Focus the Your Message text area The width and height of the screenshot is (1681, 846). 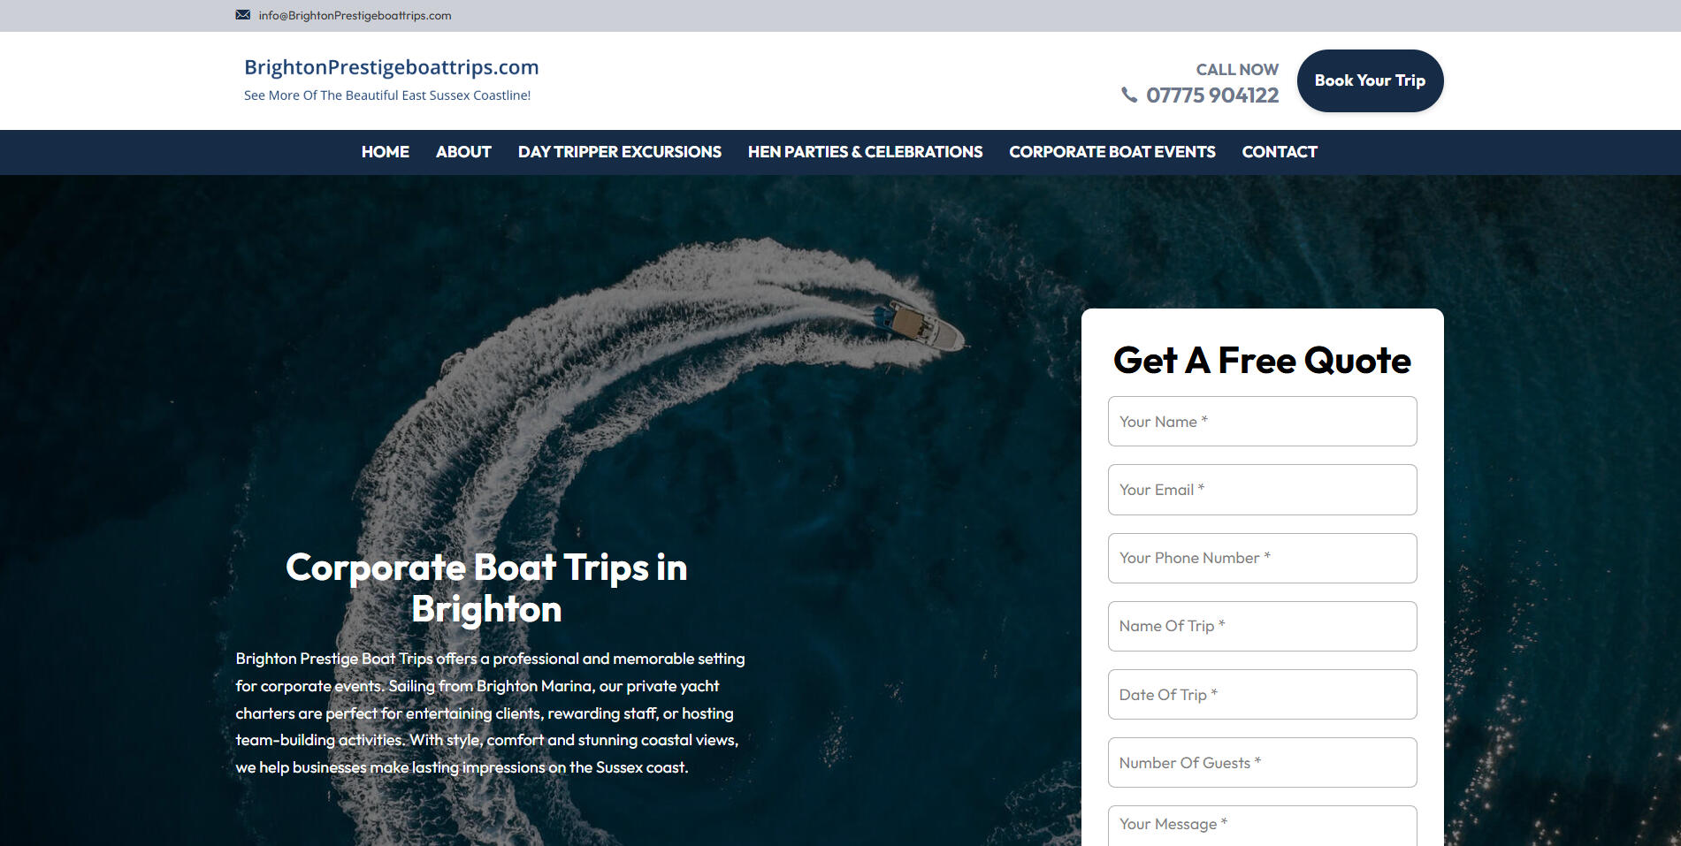[x=1262, y=826]
